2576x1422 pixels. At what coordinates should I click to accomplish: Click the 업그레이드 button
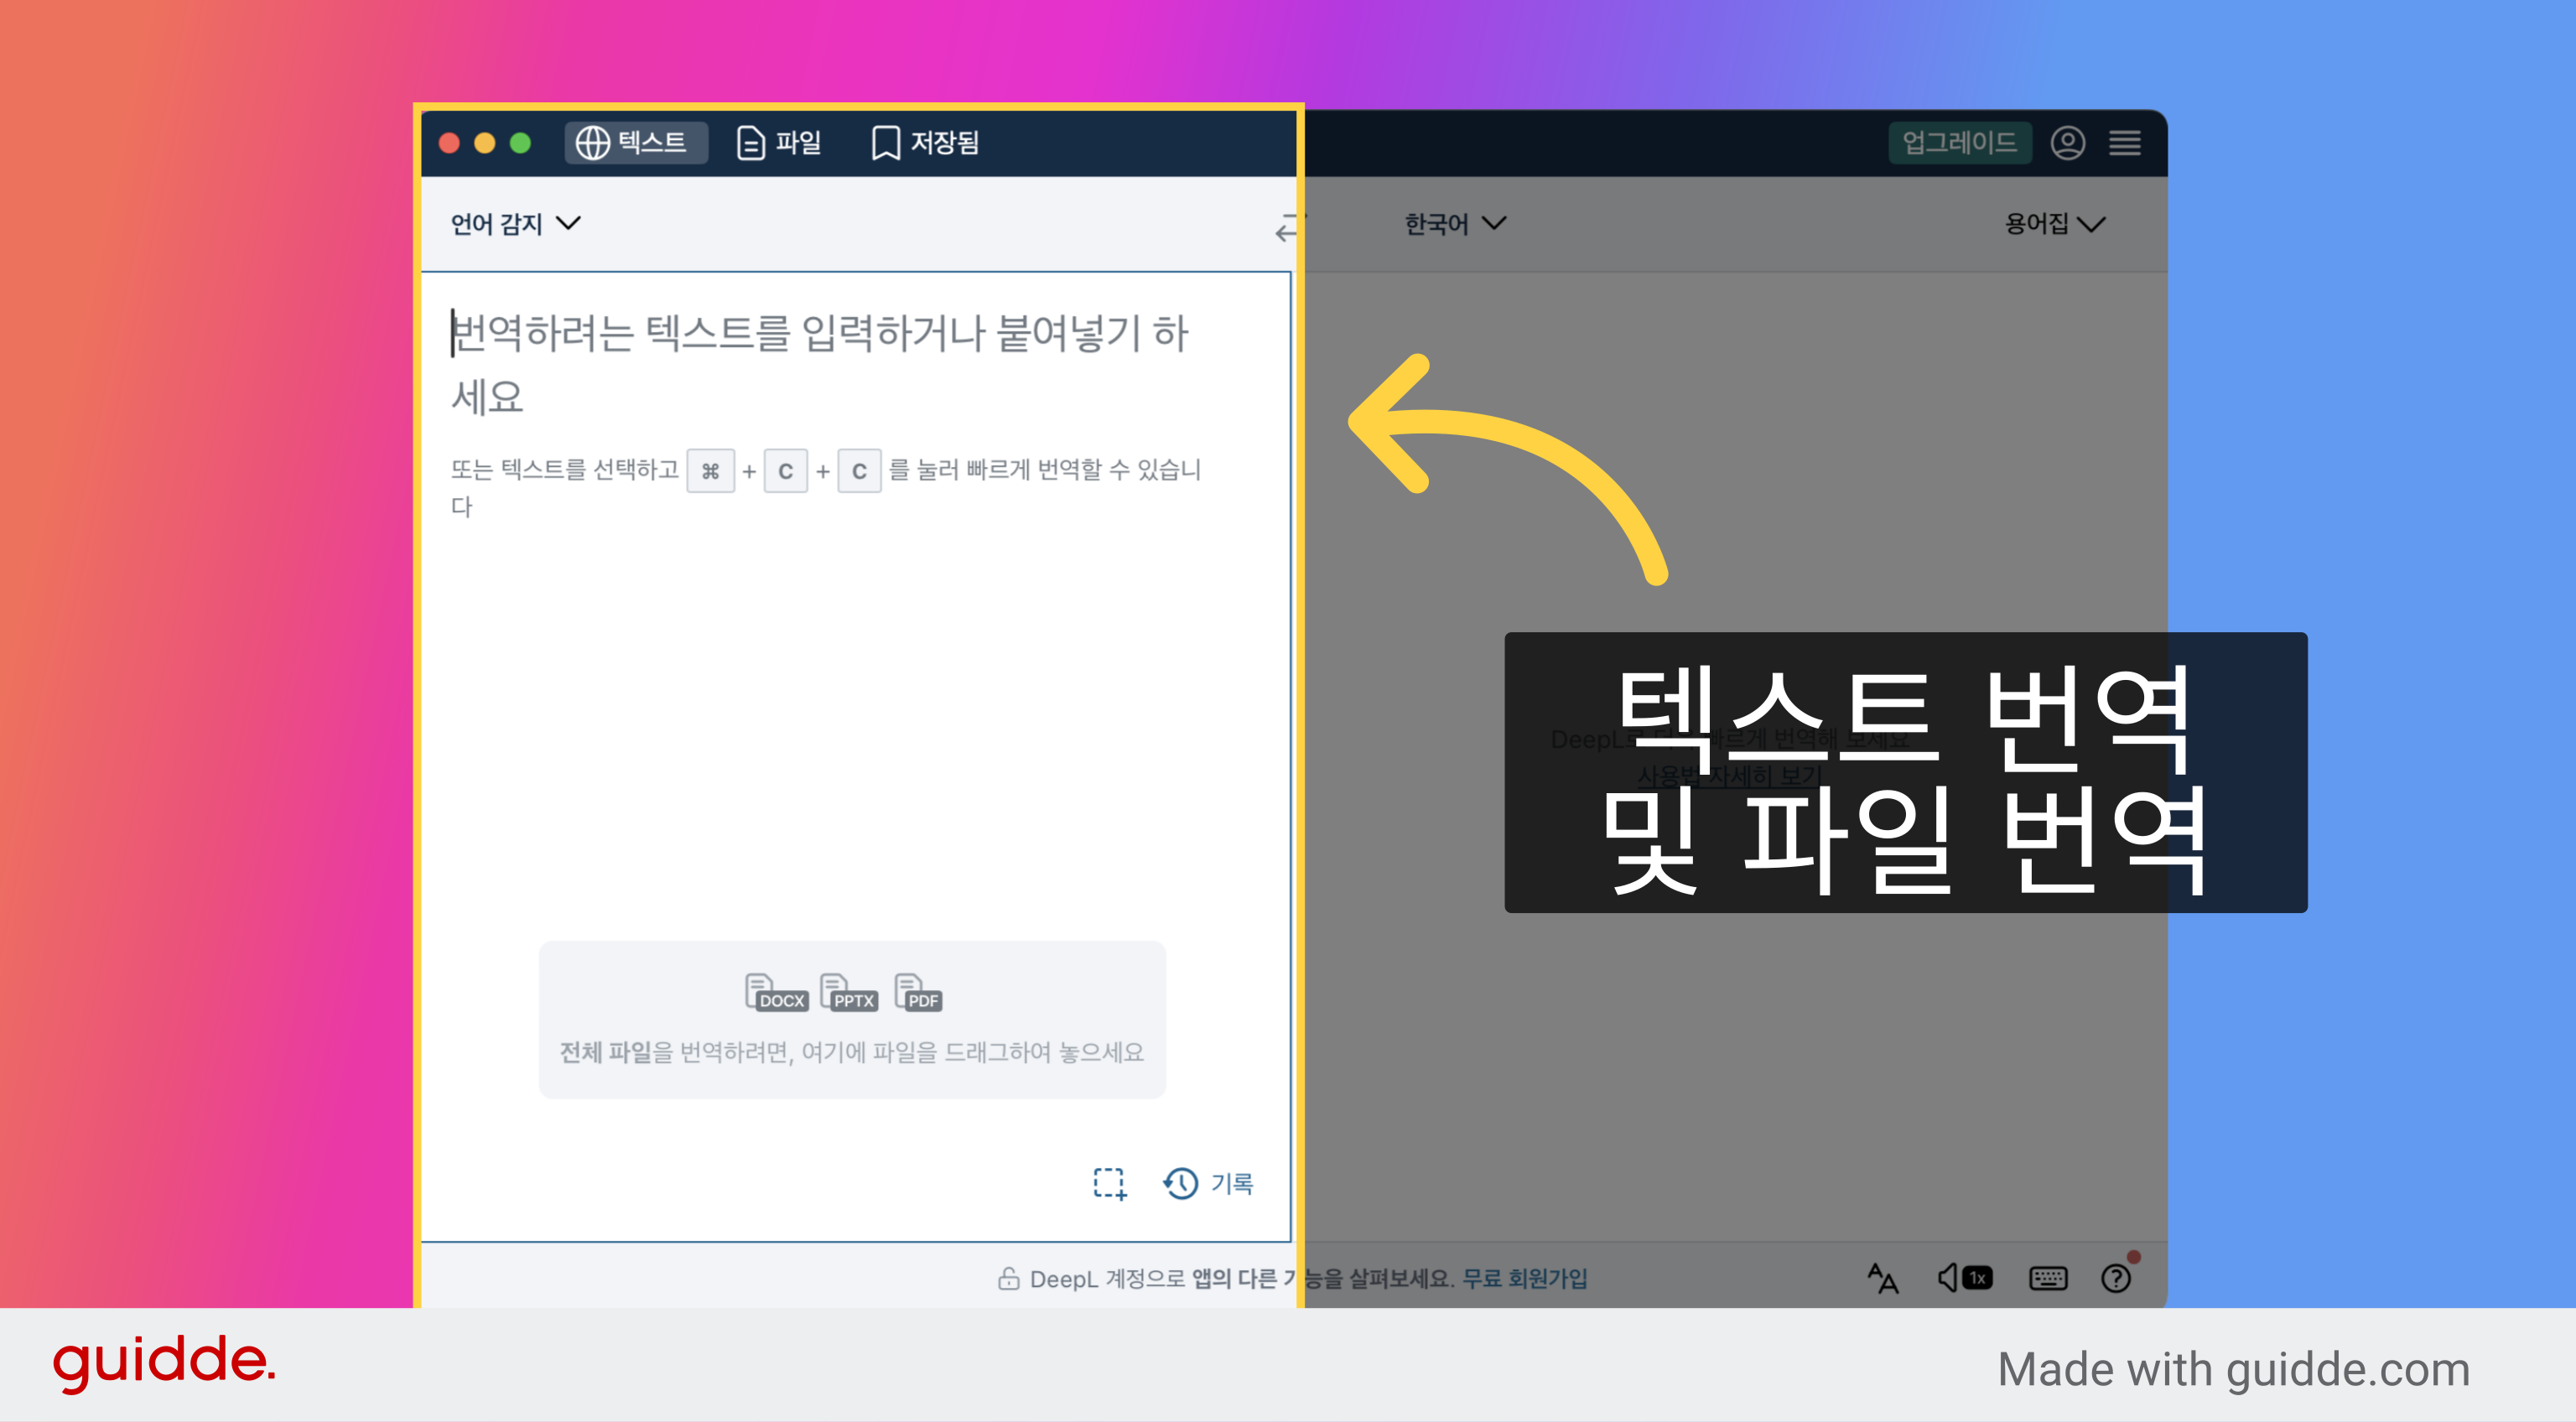[x=1959, y=143]
